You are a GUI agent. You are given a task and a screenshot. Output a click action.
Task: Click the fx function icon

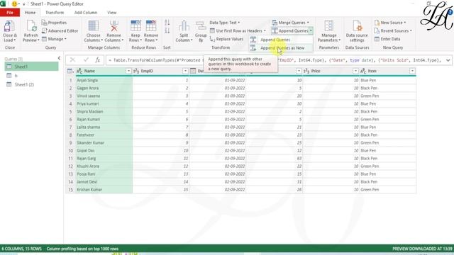pyautogui.click(x=98, y=59)
